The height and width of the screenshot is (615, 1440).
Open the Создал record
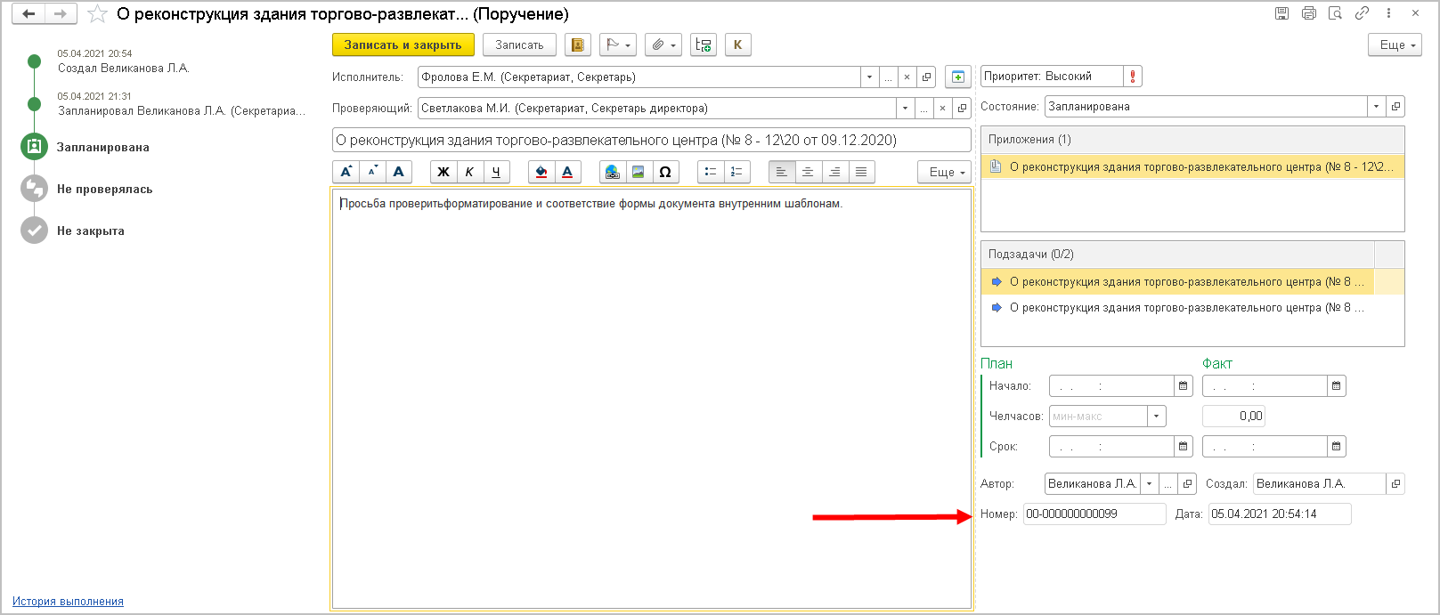[x=1395, y=484]
